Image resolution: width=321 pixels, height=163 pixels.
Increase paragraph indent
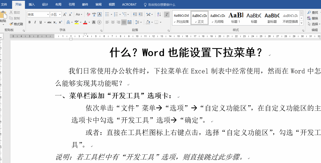click(x=141, y=14)
